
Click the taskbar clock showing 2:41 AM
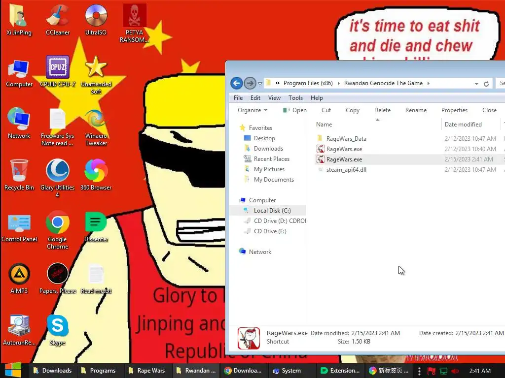tap(480, 371)
